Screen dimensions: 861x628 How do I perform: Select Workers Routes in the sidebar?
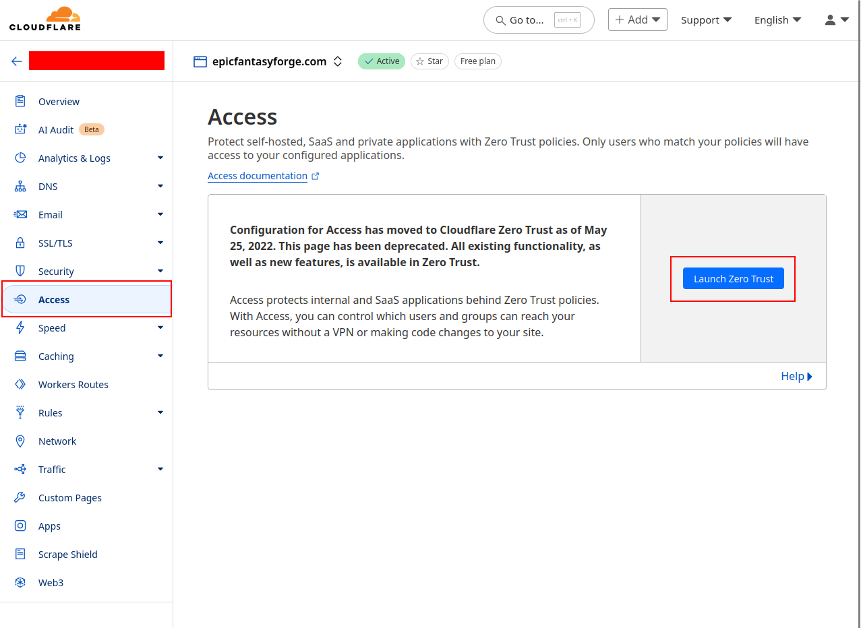73,384
